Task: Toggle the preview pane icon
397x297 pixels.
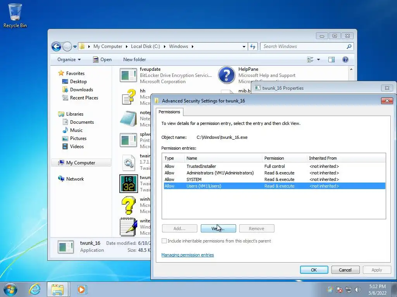Action: 331,60
